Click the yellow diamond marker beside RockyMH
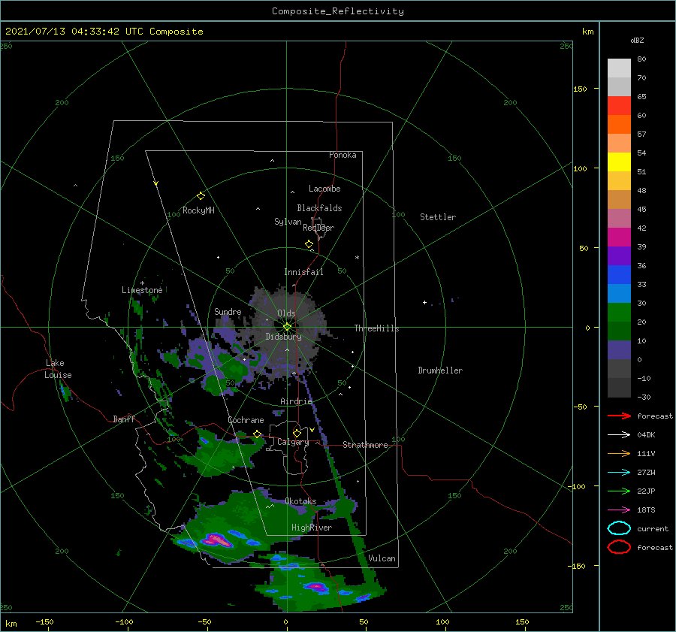The height and width of the screenshot is (632, 676). (x=201, y=196)
